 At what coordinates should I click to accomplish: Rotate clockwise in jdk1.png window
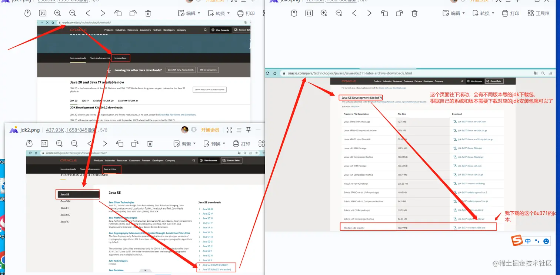pyautogui.click(x=133, y=13)
